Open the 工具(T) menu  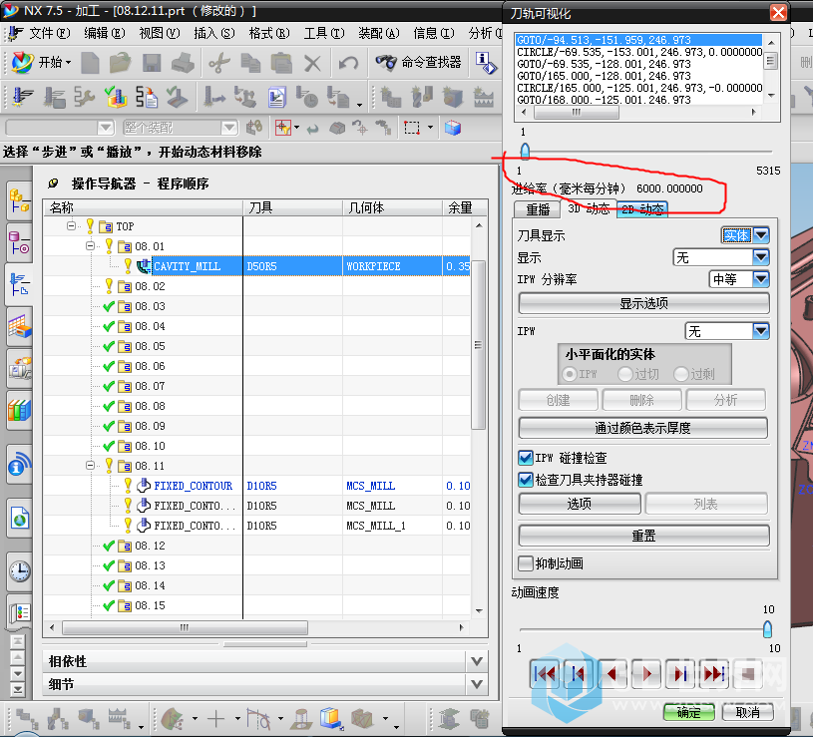tap(324, 33)
